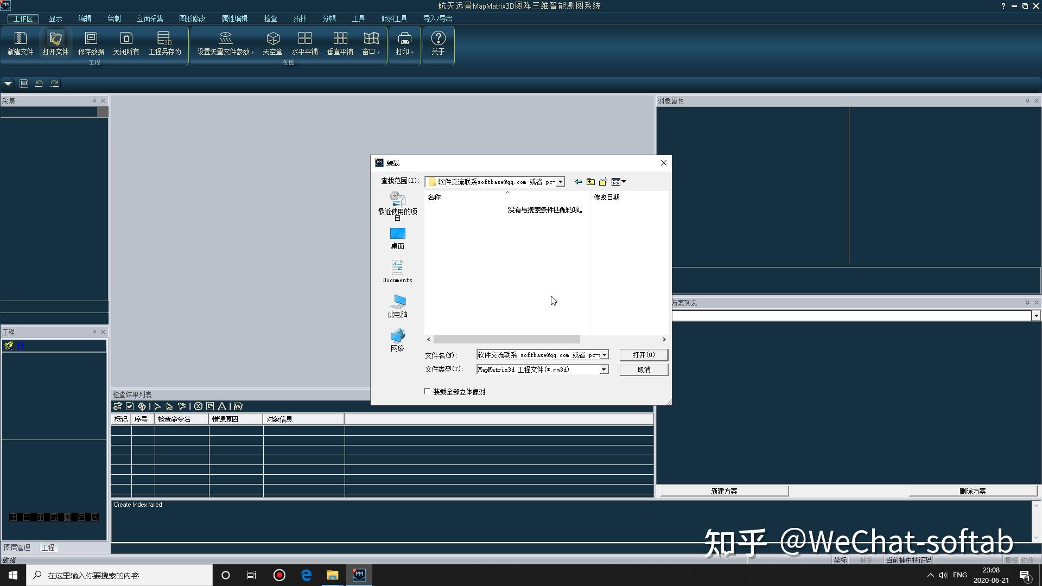
Task: Select the H project tree item
Action: pyautogui.click(x=21, y=346)
